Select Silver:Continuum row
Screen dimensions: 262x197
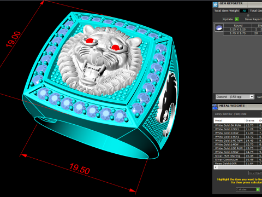click(x=238, y=160)
